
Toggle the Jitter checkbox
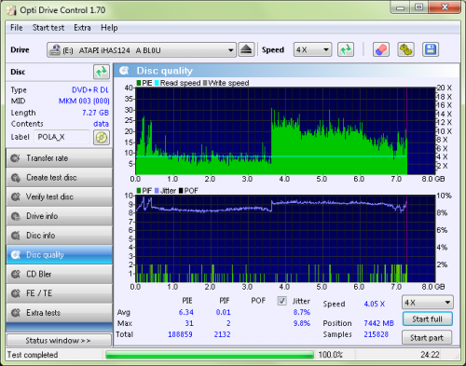pyautogui.click(x=281, y=301)
